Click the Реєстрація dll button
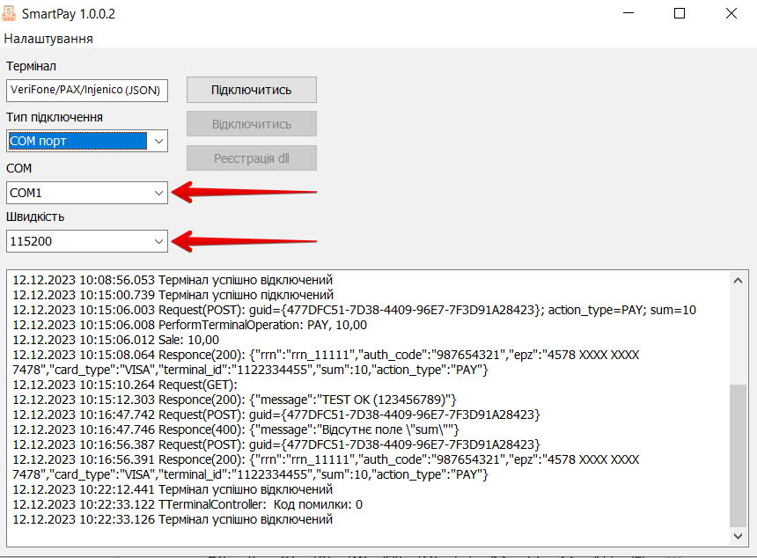The width and height of the screenshot is (757, 558). (x=251, y=158)
